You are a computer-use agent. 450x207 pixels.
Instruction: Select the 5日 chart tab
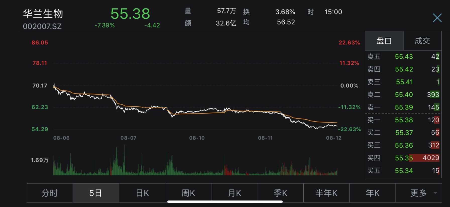(96, 193)
